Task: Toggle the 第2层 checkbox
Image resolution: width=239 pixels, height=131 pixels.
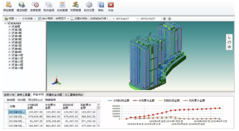Action: [x=13, y=30]
